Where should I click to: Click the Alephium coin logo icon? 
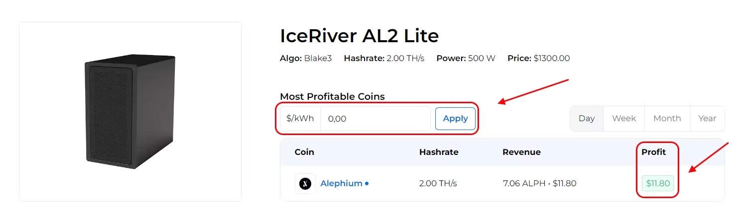tap(305, 184)
